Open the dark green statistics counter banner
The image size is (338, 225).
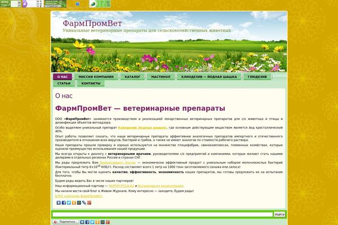click(55, 4)
